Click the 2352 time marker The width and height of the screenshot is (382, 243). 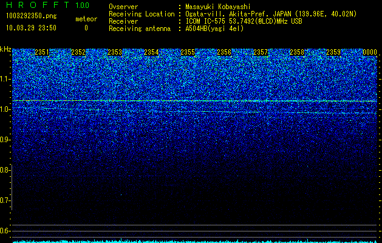click(78, 52)
